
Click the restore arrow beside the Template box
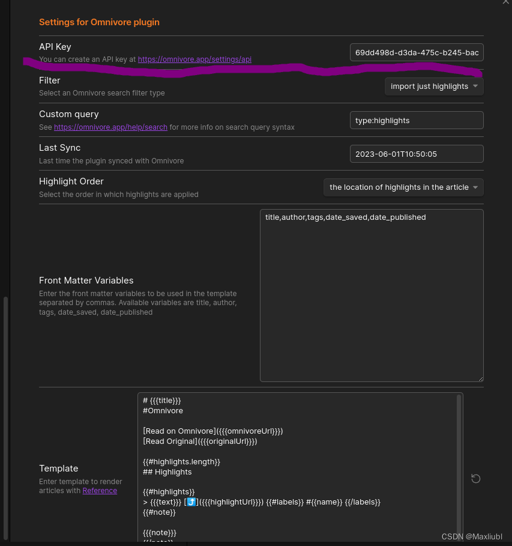(x=475, y=478)
